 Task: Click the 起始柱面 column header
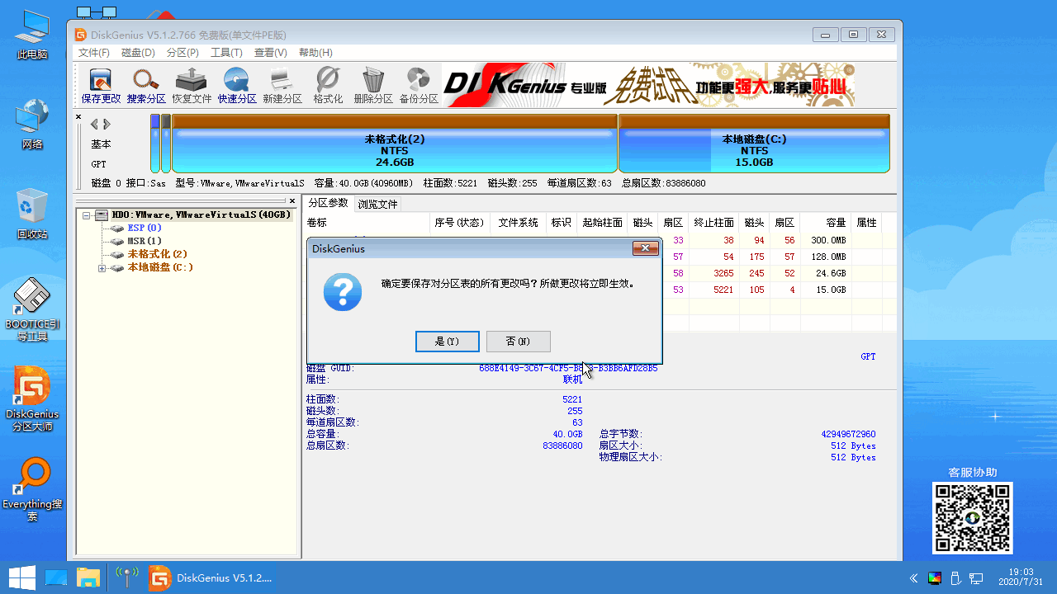602,223
